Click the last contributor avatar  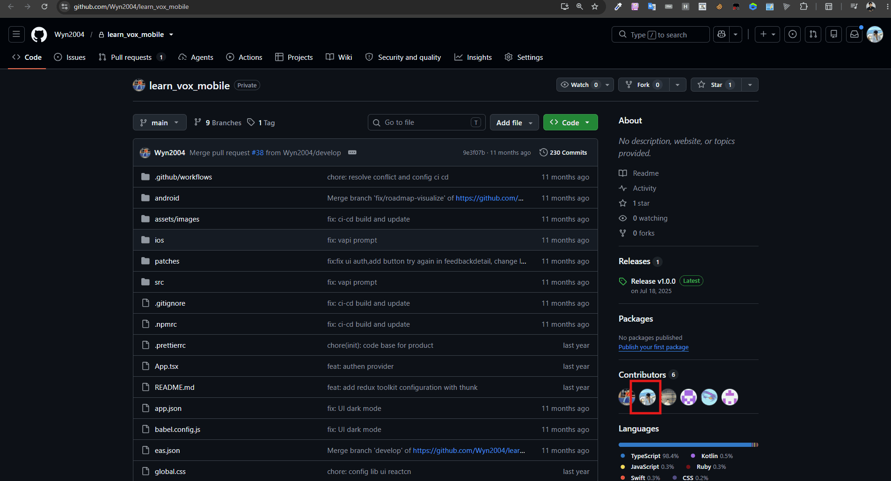[x=730, y=397]
